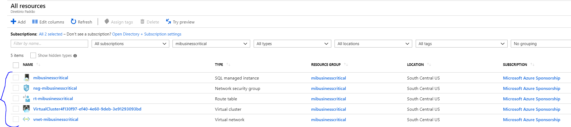Click the Virtual cluster resource icon
571x127 pixels.
point(26,109)
